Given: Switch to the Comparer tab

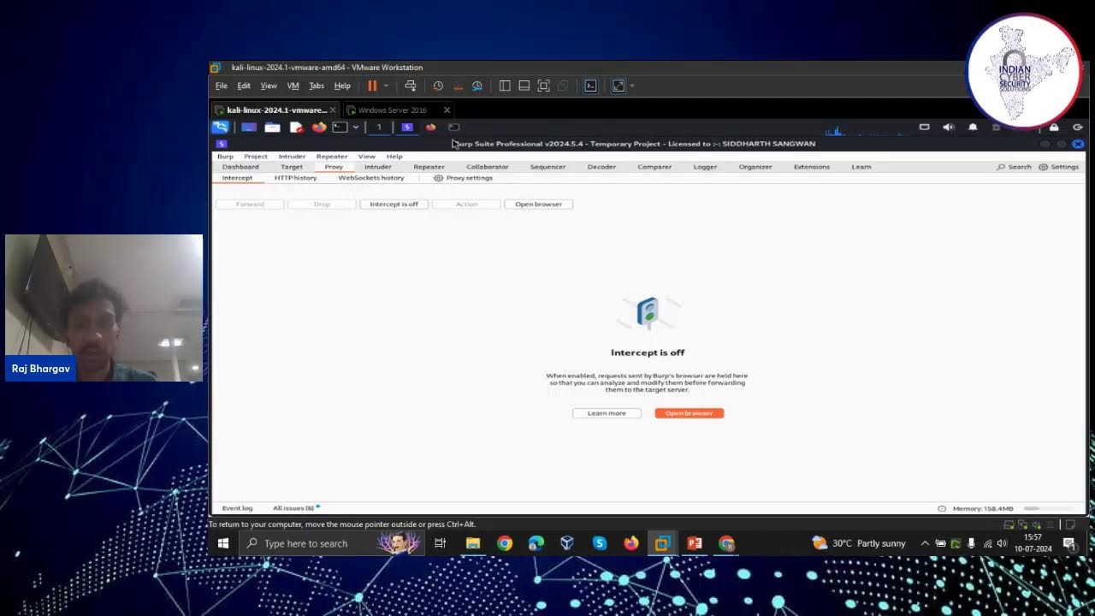Looking at the screenshot, I should [654, 167].
